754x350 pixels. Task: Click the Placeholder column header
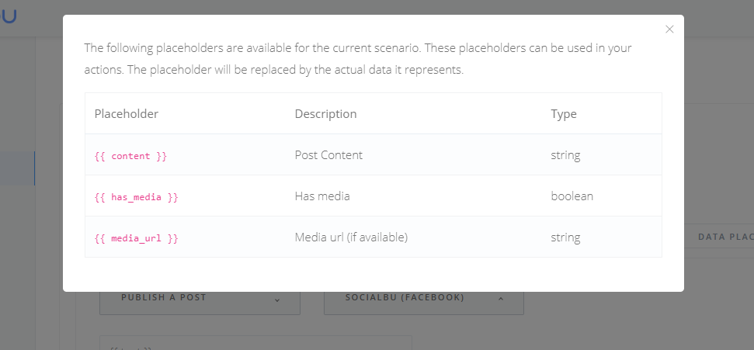[127, 114]
